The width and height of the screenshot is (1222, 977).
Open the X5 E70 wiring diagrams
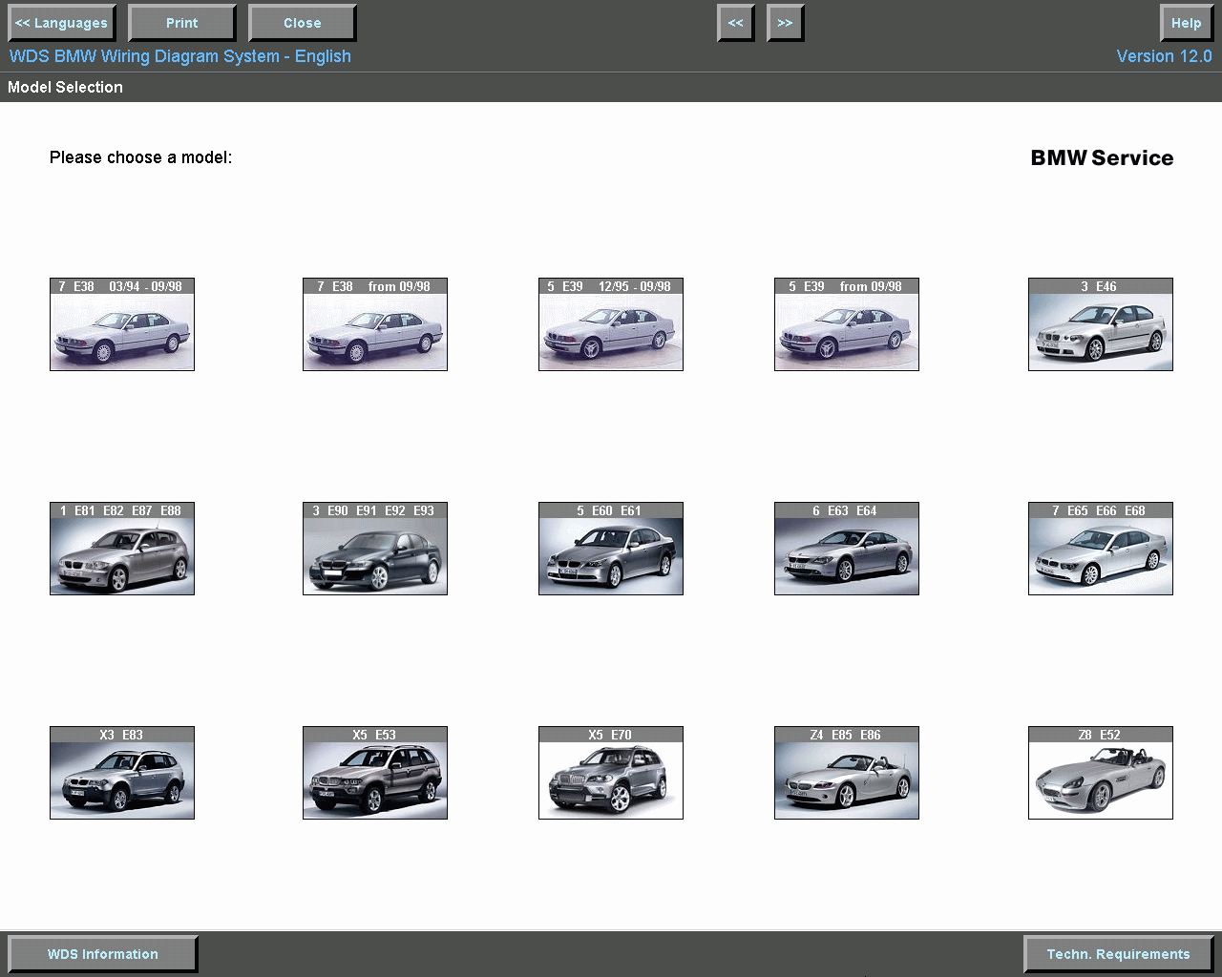tap(610, 773)
